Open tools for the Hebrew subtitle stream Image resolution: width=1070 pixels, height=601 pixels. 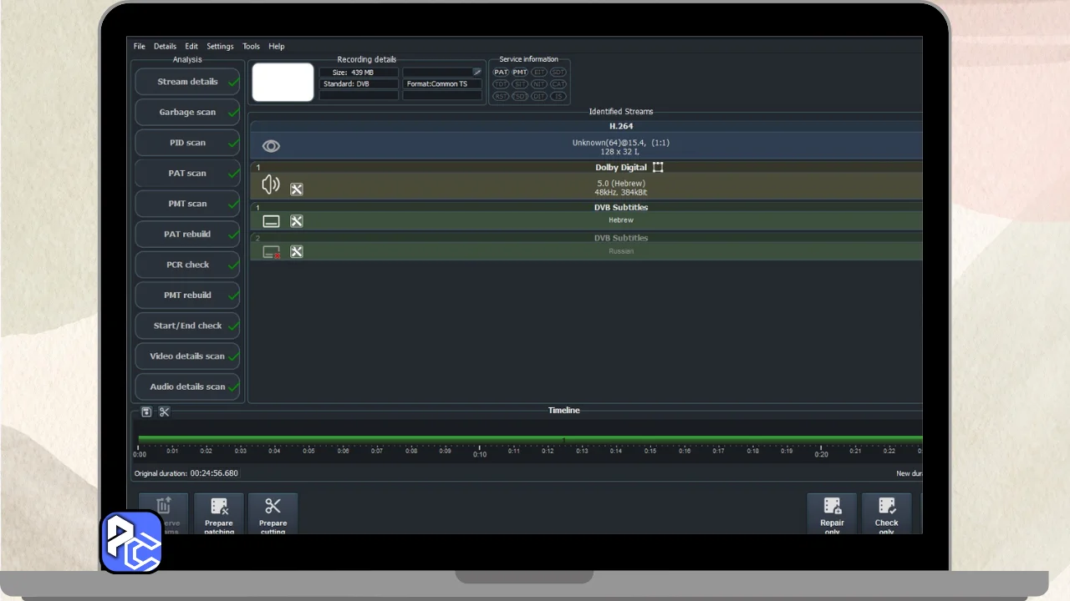coord(297,221)
